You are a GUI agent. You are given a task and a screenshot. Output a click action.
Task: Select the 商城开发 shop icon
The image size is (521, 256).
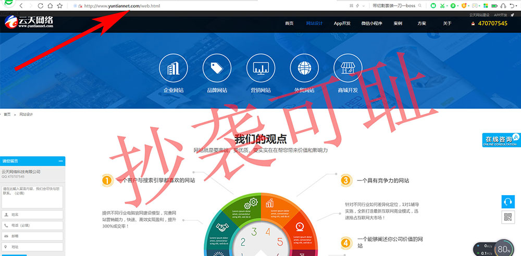348,68
